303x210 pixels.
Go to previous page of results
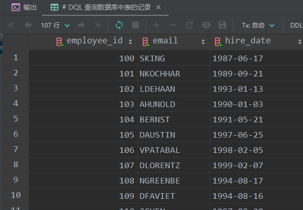click(28, 25)
